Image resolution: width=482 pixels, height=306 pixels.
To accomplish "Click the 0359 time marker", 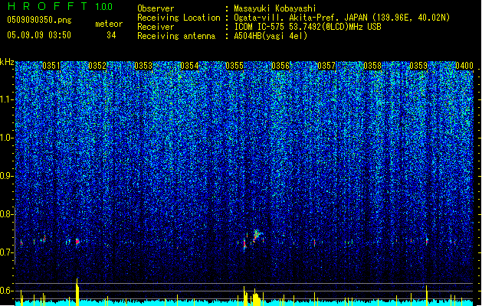I will (x=418, y=66).
